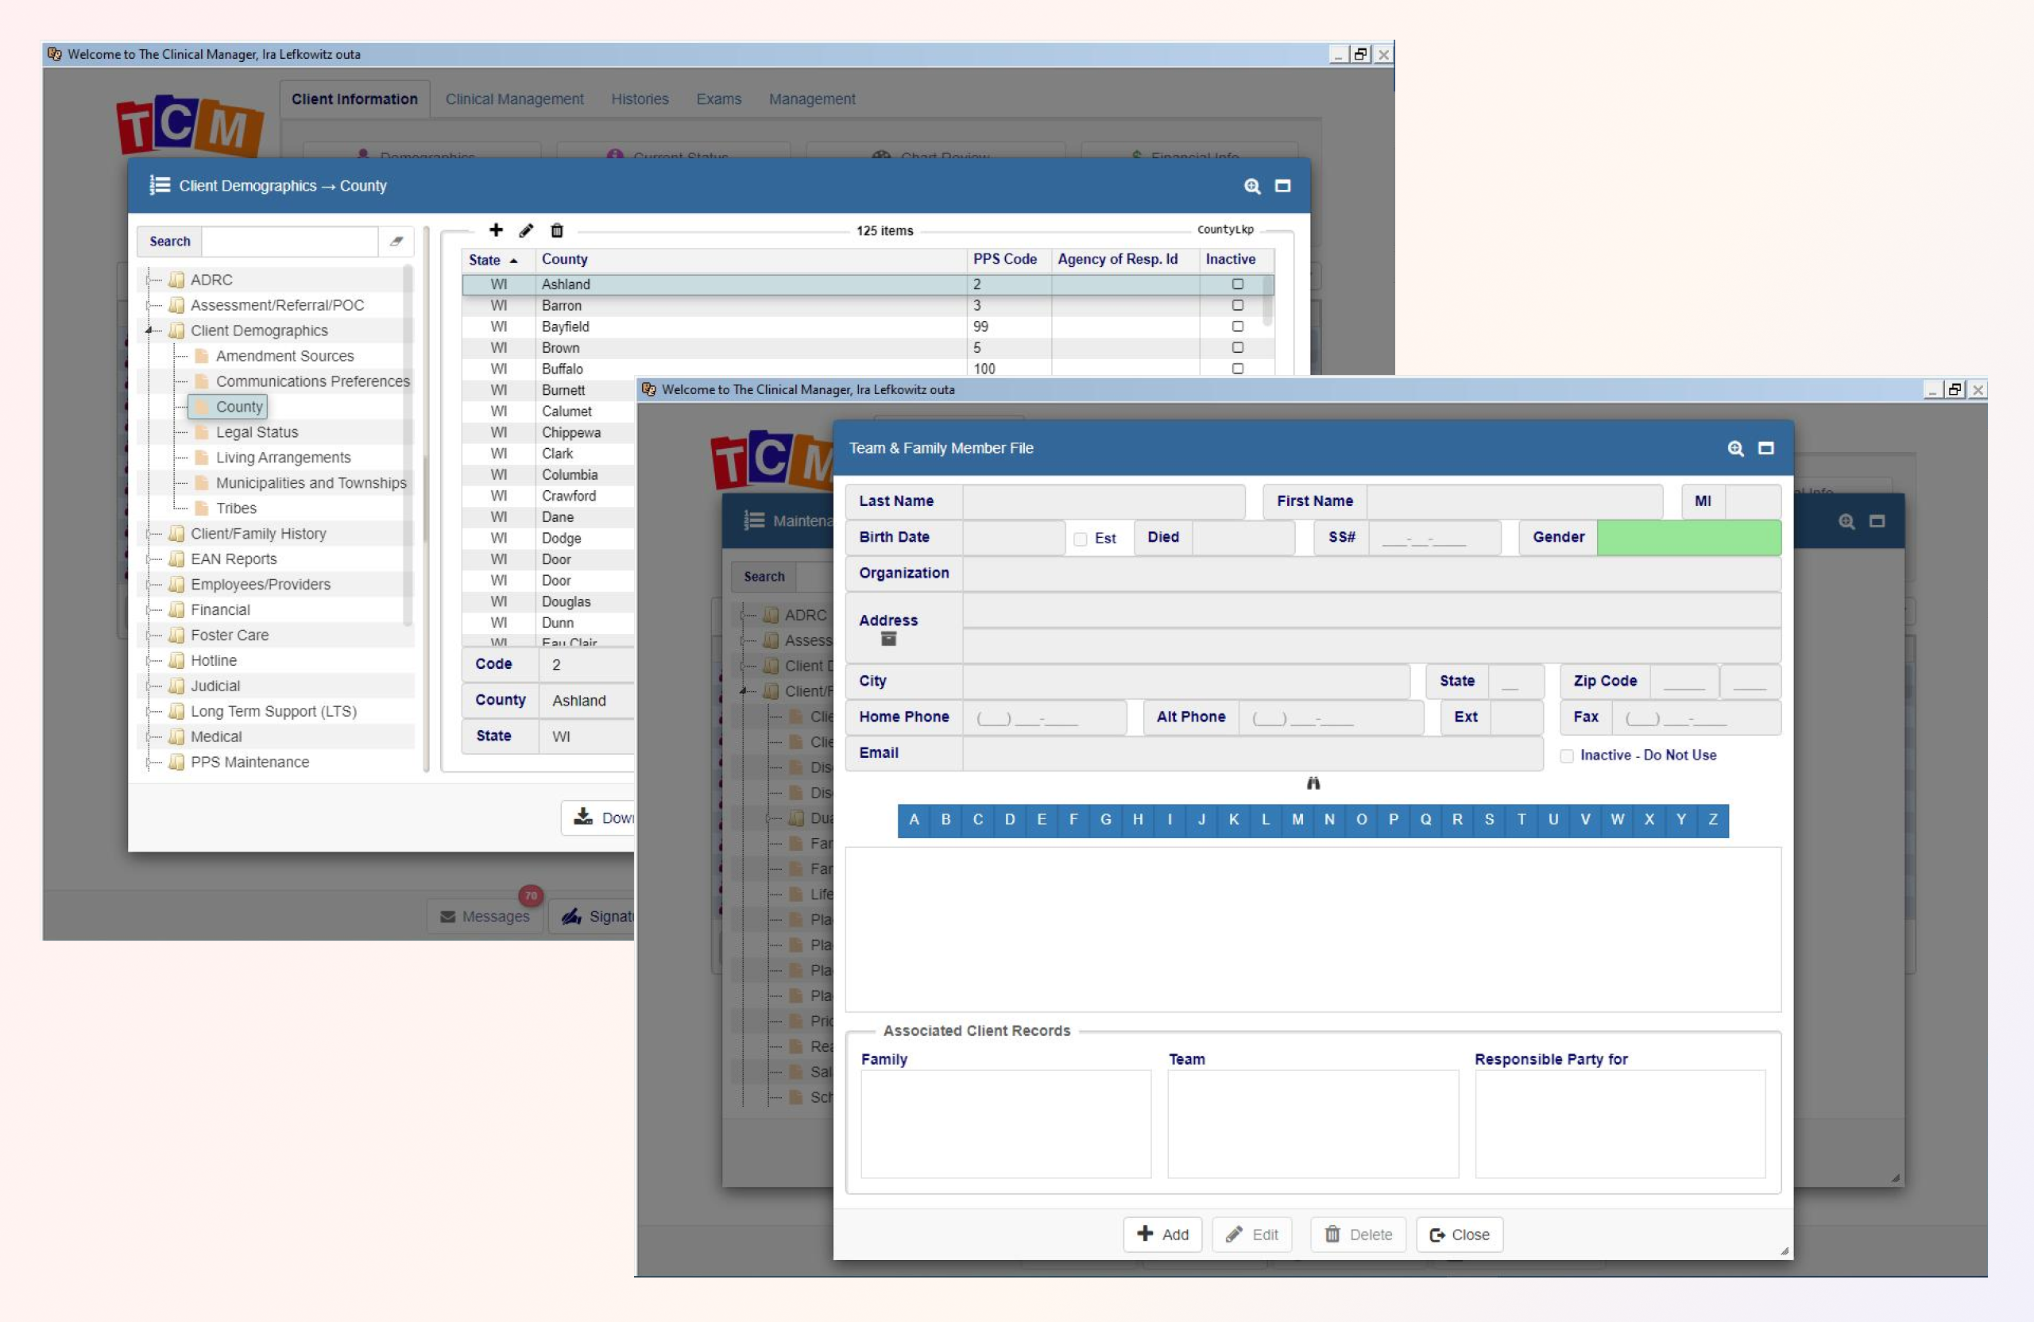This screenshot has height=1322, width=2034.
Task: Toggle the Inactive checkbox for Brown row
Action: point(1238,348)
